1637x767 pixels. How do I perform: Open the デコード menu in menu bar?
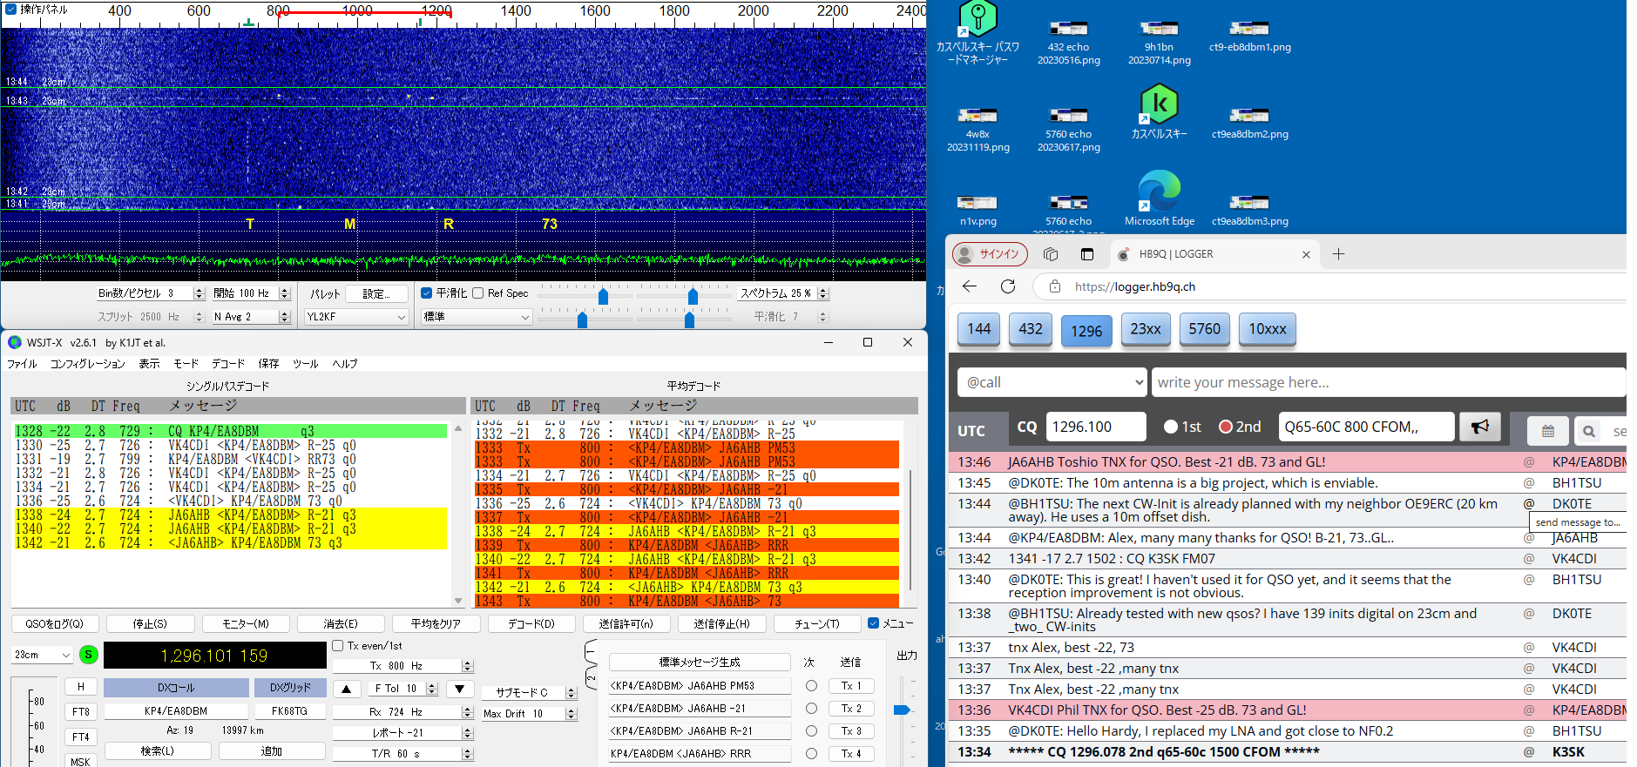(227, 364)
